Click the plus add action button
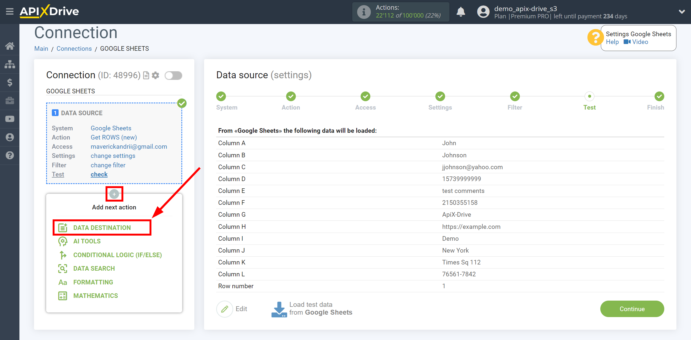691x340 pixels. (x=114, y=194)
